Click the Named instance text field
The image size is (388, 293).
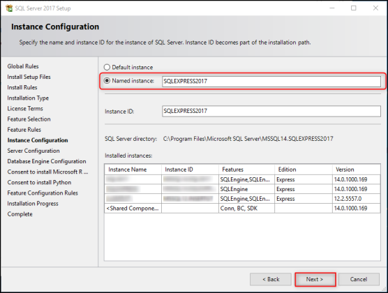(271, 82)
